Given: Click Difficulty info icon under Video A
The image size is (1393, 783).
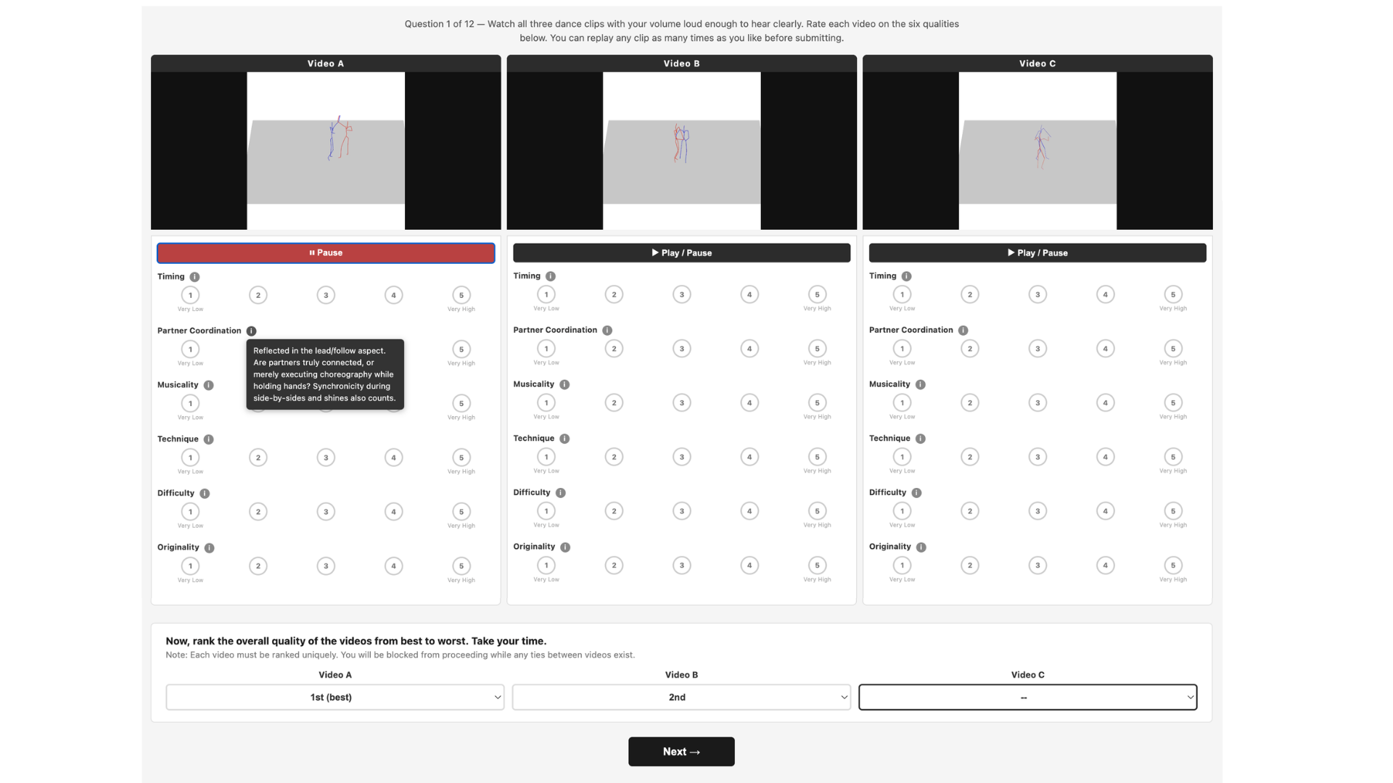Looking at the screenshot, I should tap(205, 494).
